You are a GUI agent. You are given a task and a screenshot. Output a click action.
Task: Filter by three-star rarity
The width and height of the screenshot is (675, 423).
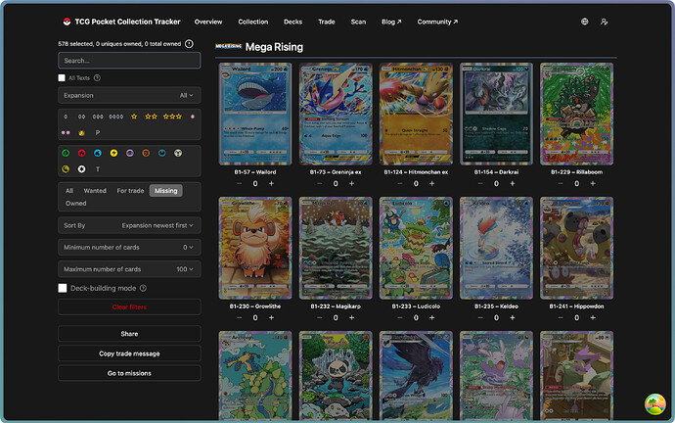(172, 117)
